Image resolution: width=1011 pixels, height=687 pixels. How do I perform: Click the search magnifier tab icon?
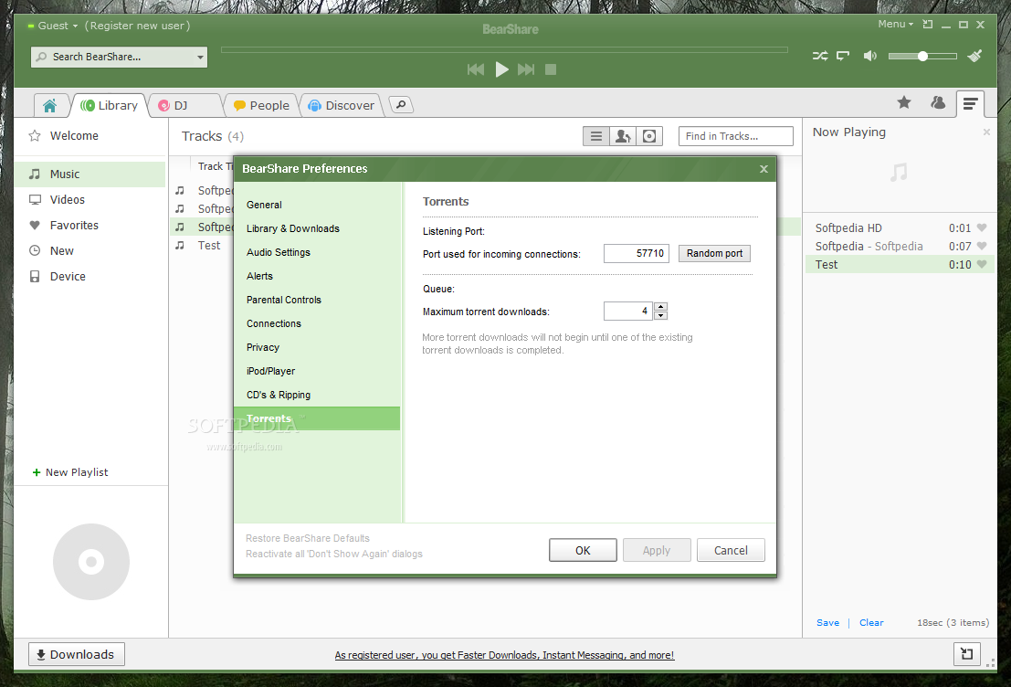[401, 104]
